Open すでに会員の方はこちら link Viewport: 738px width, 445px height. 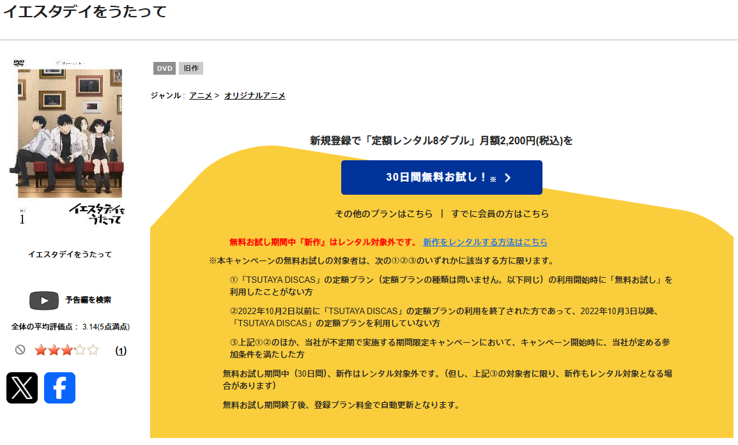[x=500, y=214]
